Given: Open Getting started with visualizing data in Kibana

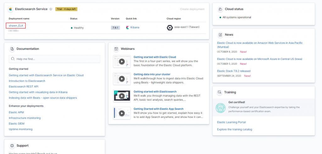Looking at the screenshot, I should click(38, 92).
